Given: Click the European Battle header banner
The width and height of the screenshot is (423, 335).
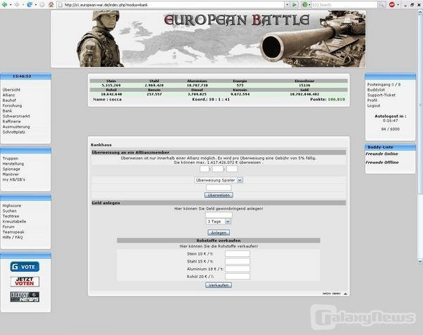Looking at the screenshot, I should 208,39.
